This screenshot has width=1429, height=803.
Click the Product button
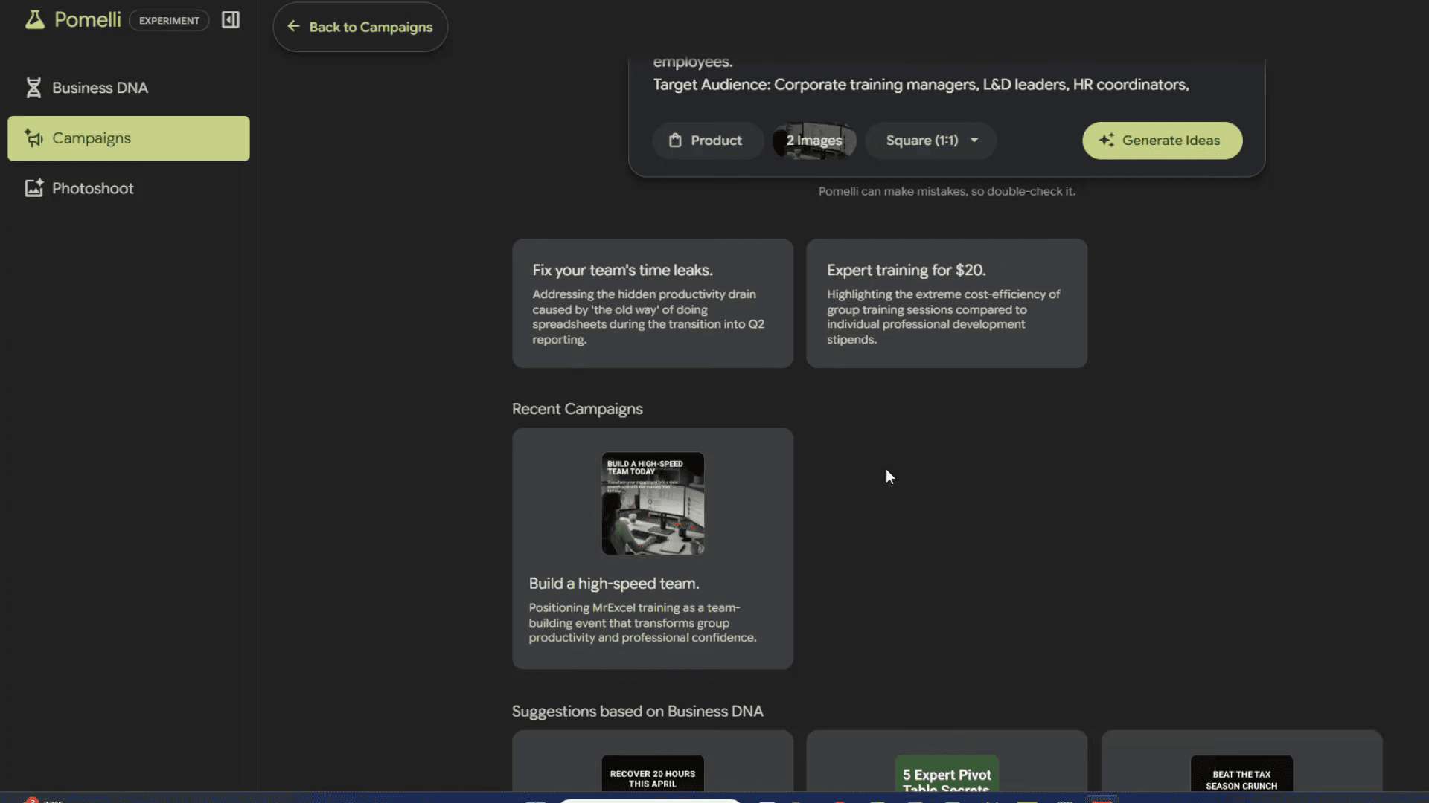click(707, 141)
